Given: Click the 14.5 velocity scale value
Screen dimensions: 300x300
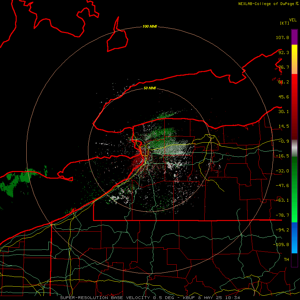Looking at the screenshot, I should point(284,126).
